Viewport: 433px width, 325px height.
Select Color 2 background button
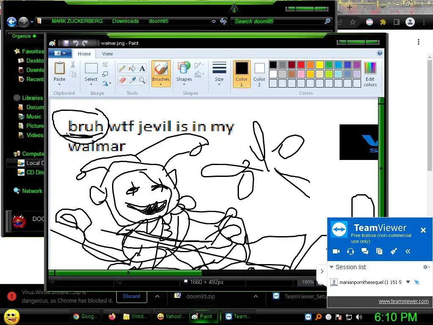click(259, 74)
